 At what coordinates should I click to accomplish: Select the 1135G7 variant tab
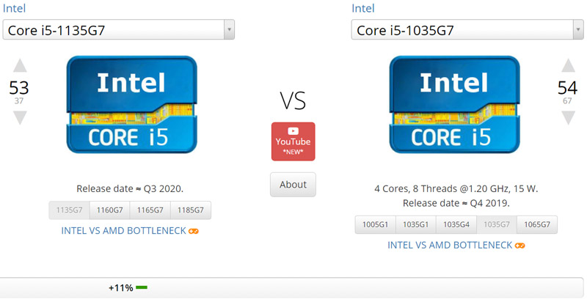(69, 210)
